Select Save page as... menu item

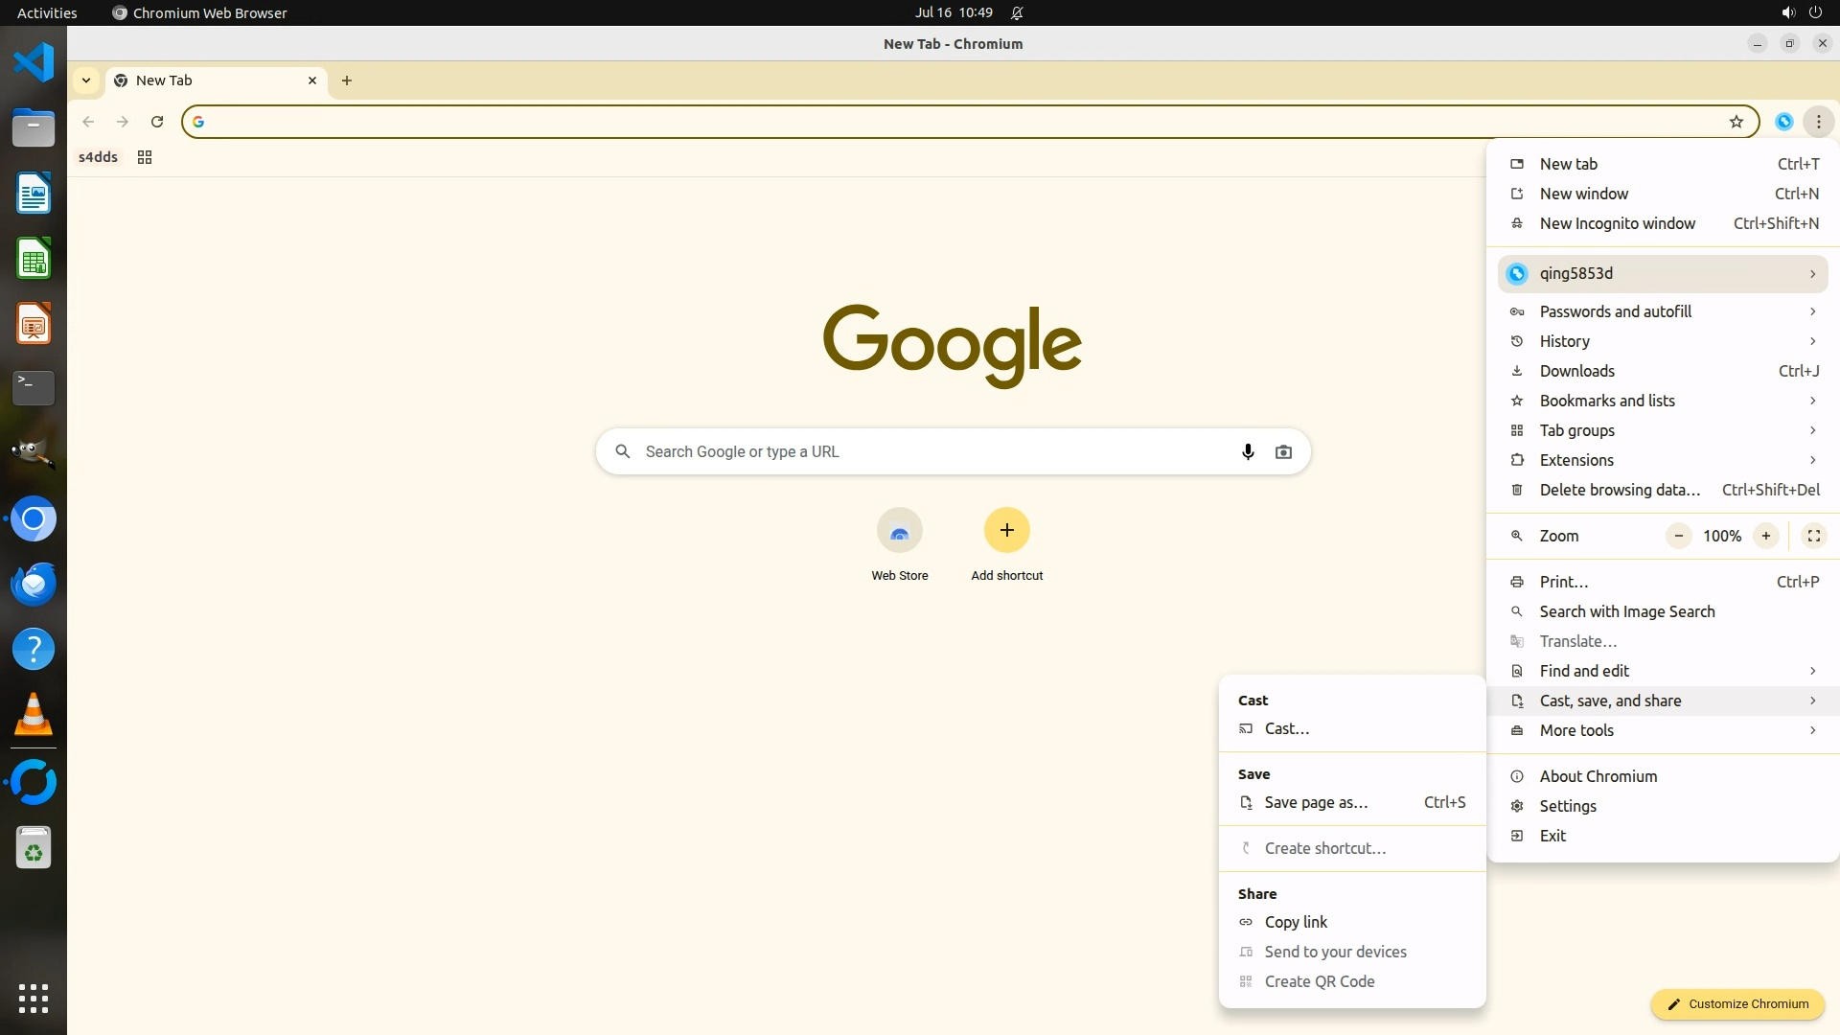[1316, 803]
